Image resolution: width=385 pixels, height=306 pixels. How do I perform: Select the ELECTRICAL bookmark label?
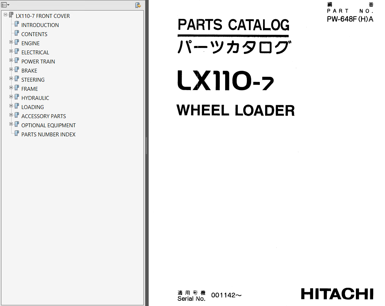[35, 52]
